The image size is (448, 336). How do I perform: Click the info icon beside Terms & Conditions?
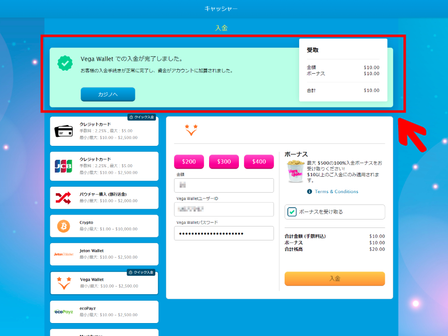pos(310,192)
